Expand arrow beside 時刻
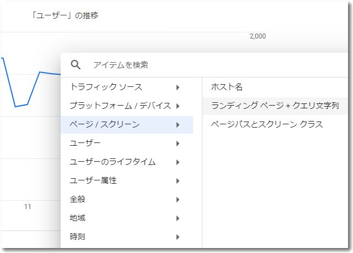353x253 pixels. tap(178, 237)
